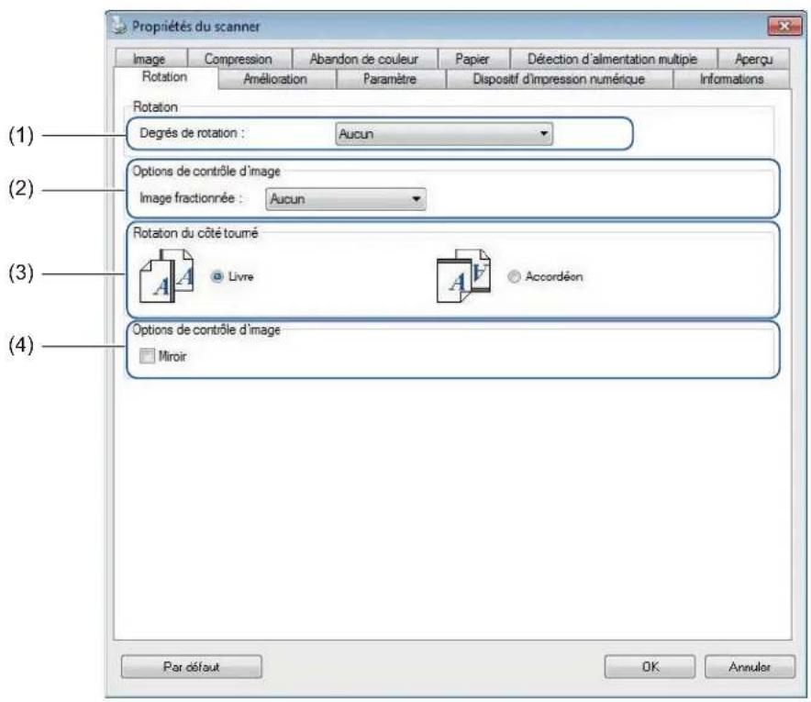Enable the Miroir checkbox
This screenshot has height=702, width=811.
point(147,356)
